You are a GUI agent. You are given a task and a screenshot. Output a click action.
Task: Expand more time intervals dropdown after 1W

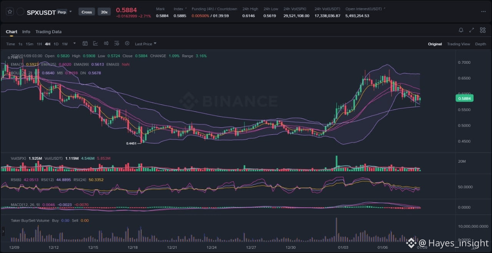[x=75, y=44]
